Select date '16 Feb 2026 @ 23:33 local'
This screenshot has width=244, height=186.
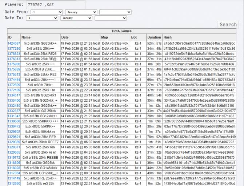click(x=80, y=80)
